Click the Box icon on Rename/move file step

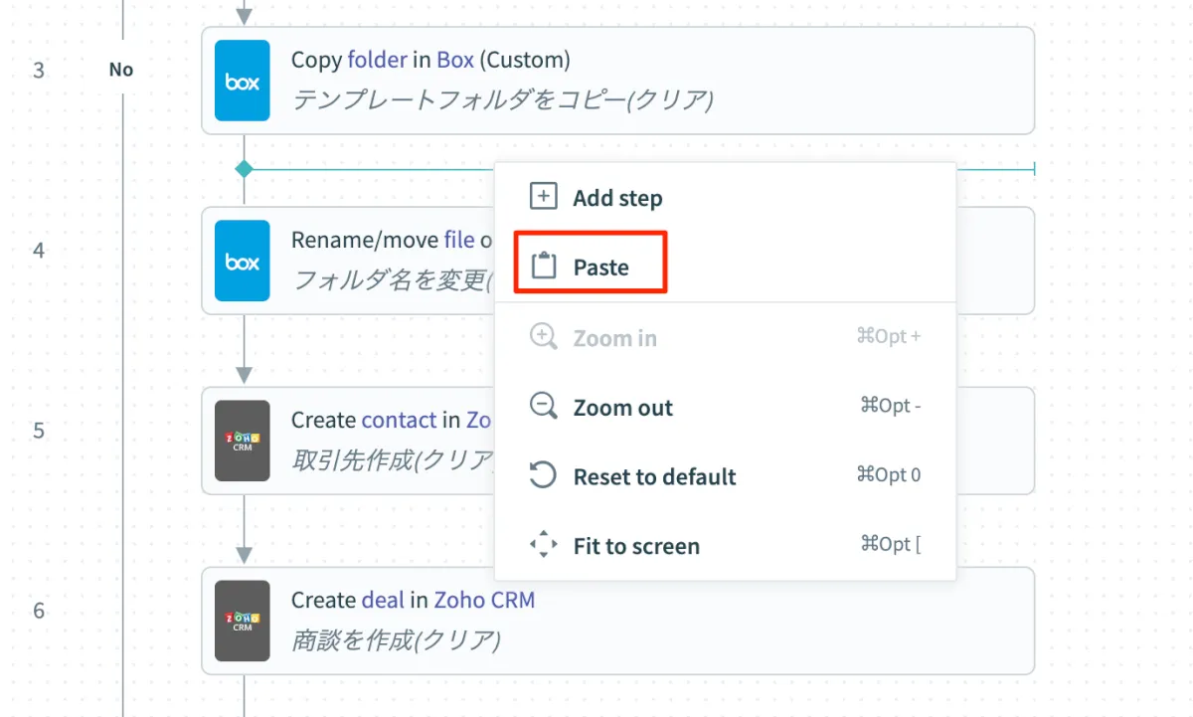pos(243,261)
